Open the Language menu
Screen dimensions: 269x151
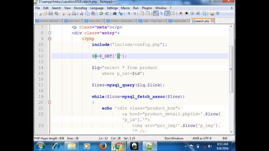pos(97,8)
